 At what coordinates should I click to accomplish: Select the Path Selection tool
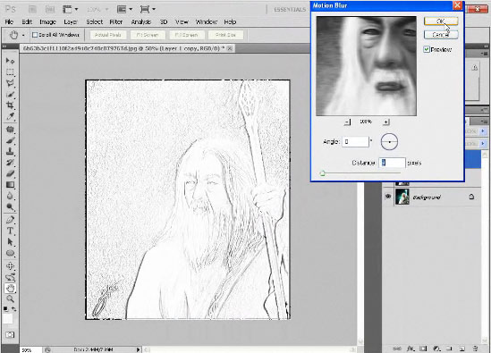coord(10,242)
